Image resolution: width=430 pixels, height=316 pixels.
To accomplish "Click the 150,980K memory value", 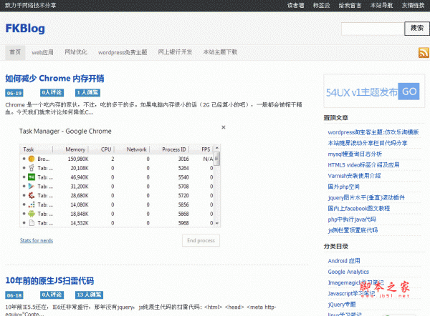I will click(78, 159).
